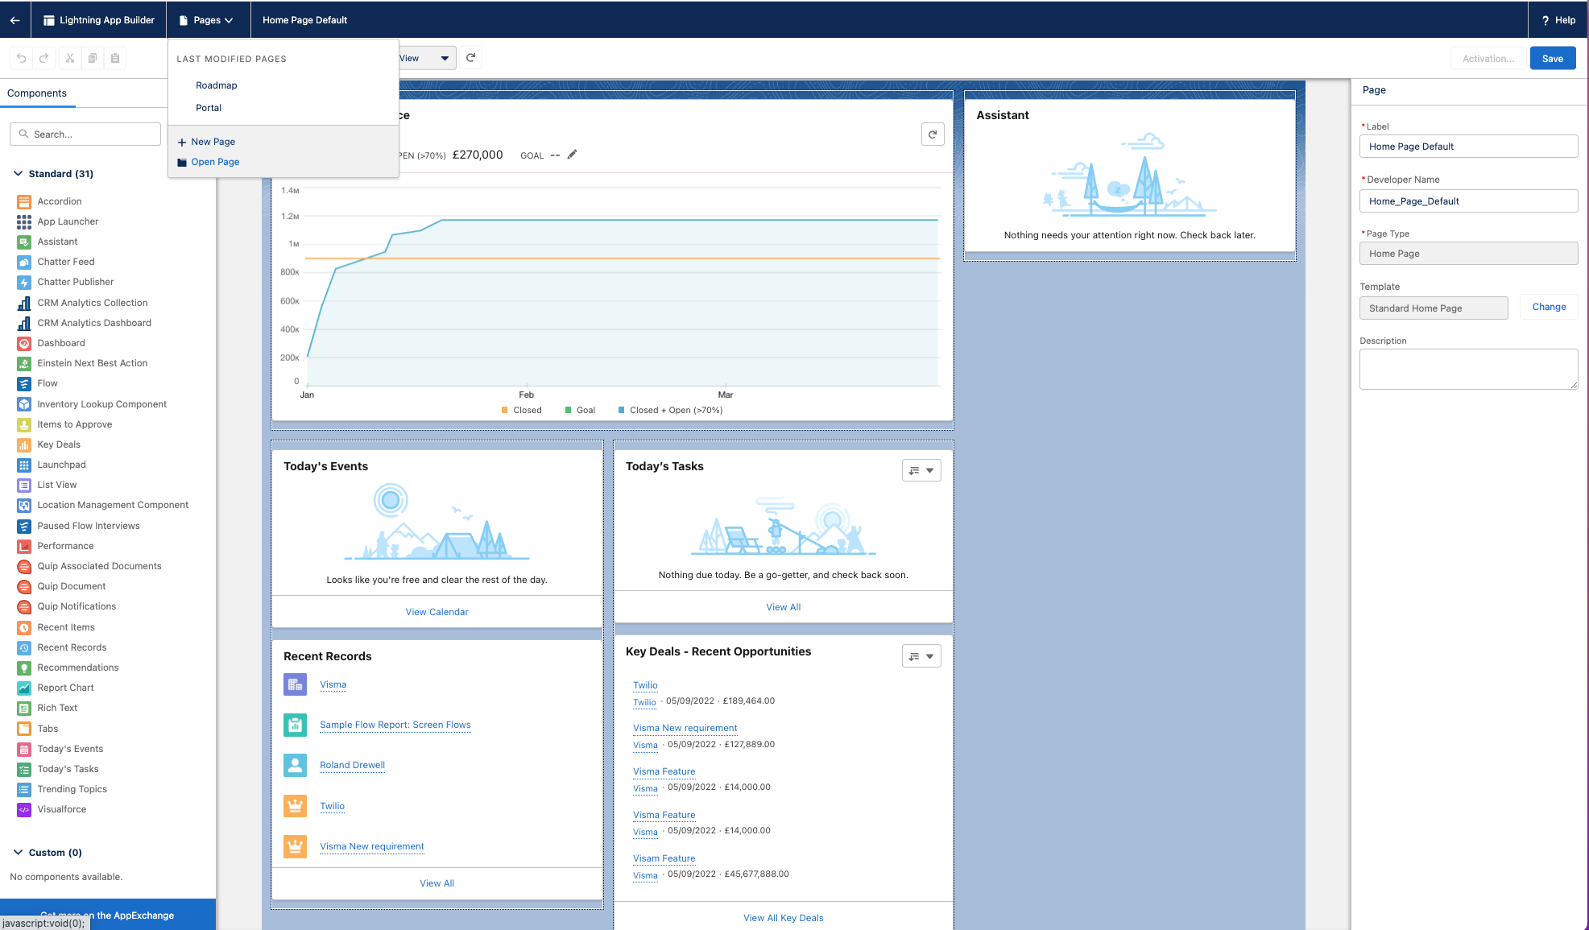Click the undo icon

pyautogui.click(x=22, y=58)
